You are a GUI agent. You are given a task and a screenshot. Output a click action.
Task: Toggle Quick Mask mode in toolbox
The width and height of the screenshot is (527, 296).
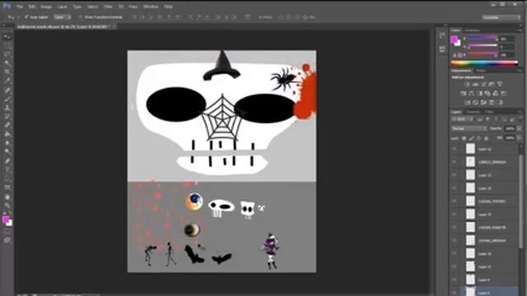click(7, 232)
